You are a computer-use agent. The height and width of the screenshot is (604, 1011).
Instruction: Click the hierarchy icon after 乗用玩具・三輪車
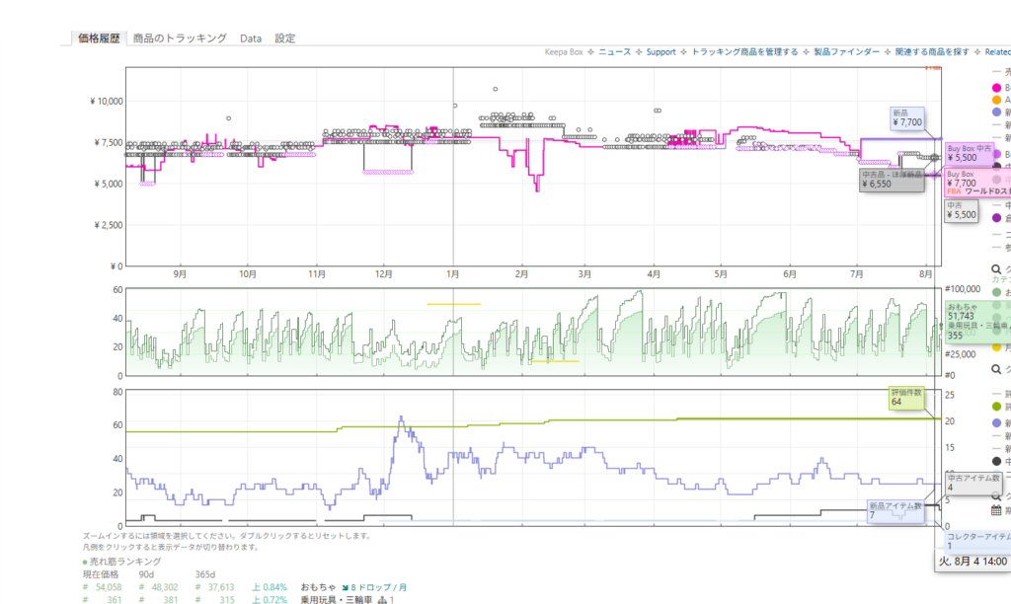point(382,599)
